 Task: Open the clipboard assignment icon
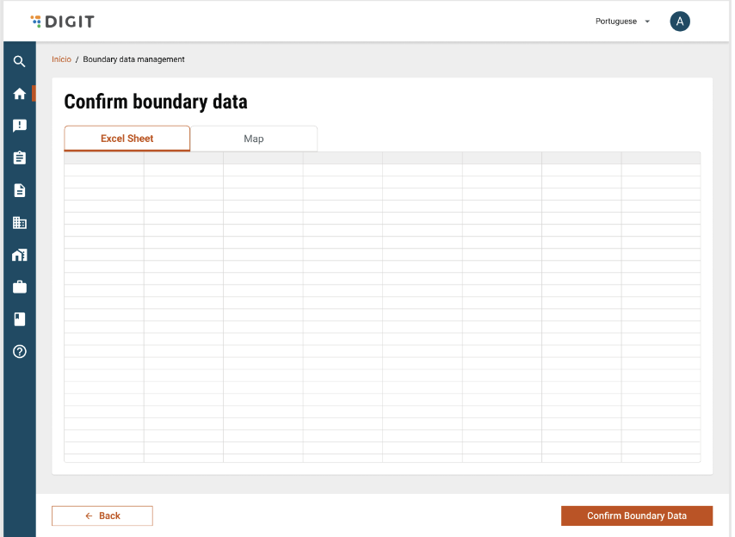pyautogui.click(x=19, y=157)
